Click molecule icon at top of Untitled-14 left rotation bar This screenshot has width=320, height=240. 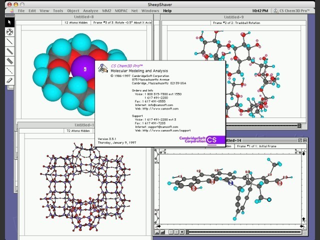click(156, 156)
